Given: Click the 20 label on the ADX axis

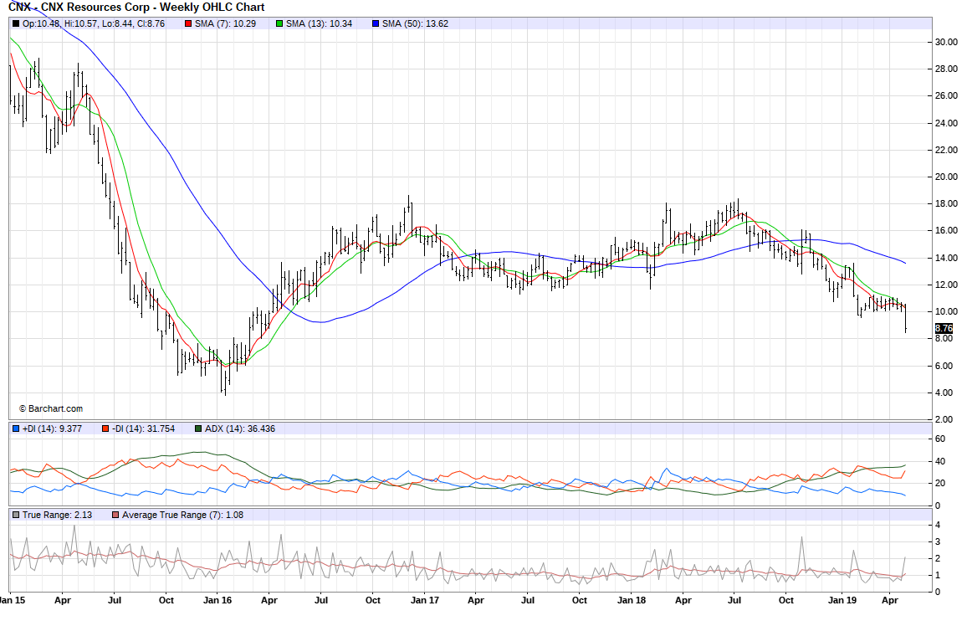Looking at the screenshot, I should pos(940,484).
